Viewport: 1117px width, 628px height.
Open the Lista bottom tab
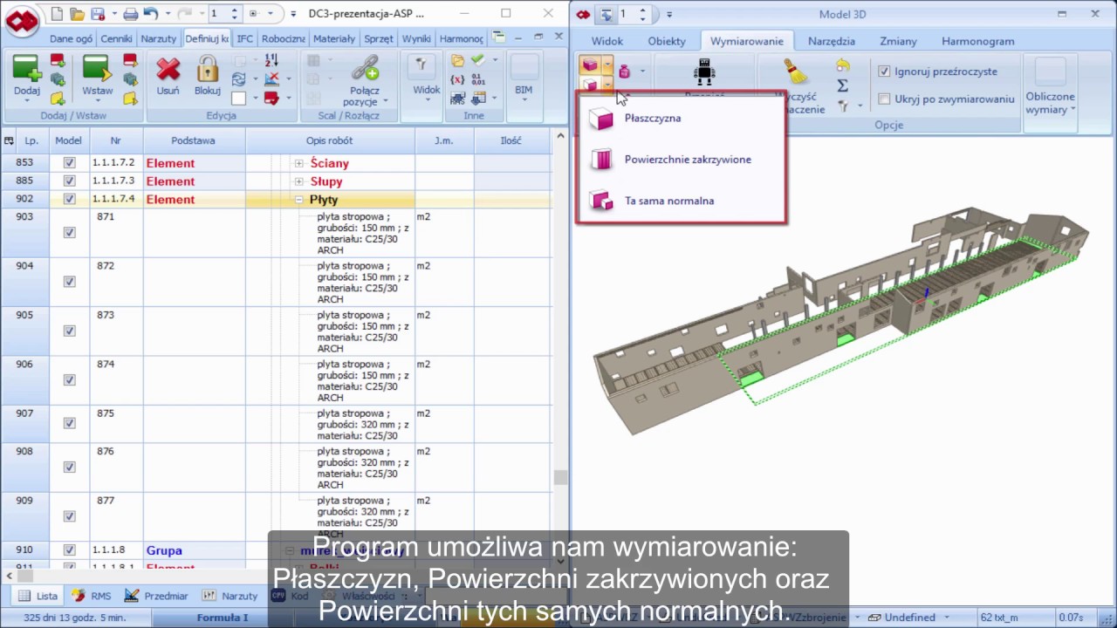click(x=38, y=596)
